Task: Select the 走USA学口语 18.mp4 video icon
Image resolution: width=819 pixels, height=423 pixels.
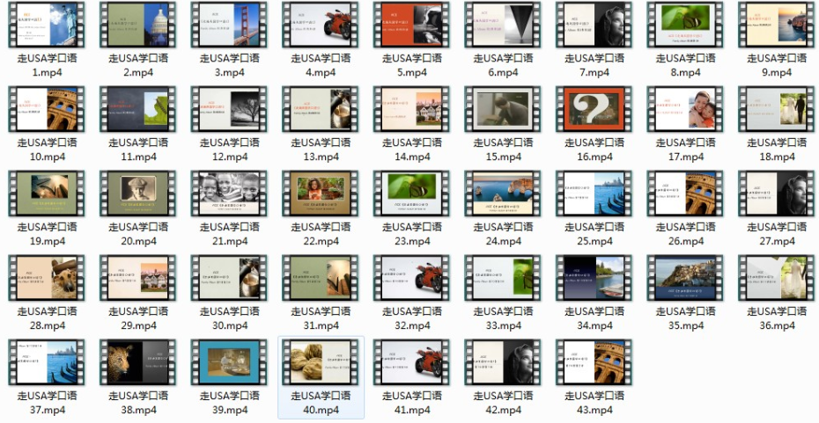Action: 777,109
